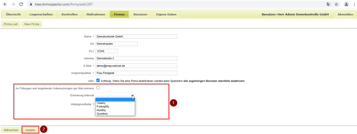Open the Firma List button
Screen dimensions: 357x134
point(11,24)
